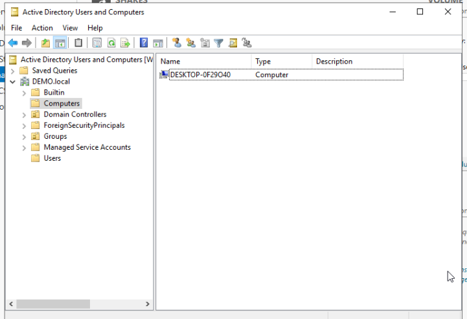
Task: Click the Refresh toolbar icon
Action: tap(111, 43)
